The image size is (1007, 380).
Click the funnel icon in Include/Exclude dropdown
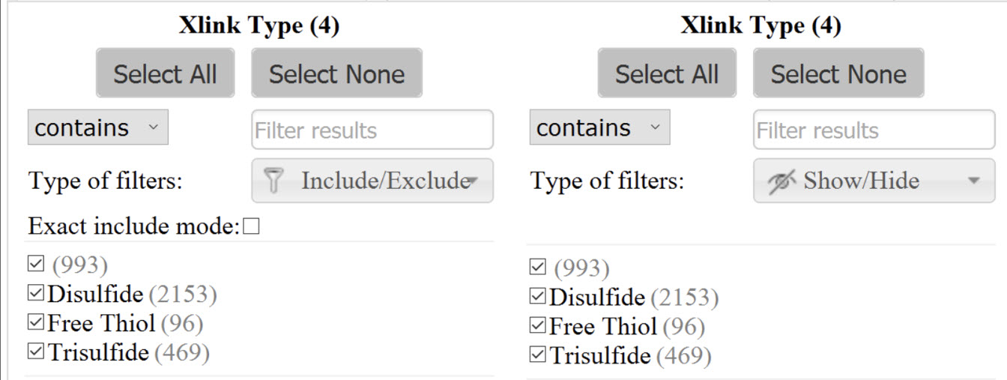(x=273, y=181)
